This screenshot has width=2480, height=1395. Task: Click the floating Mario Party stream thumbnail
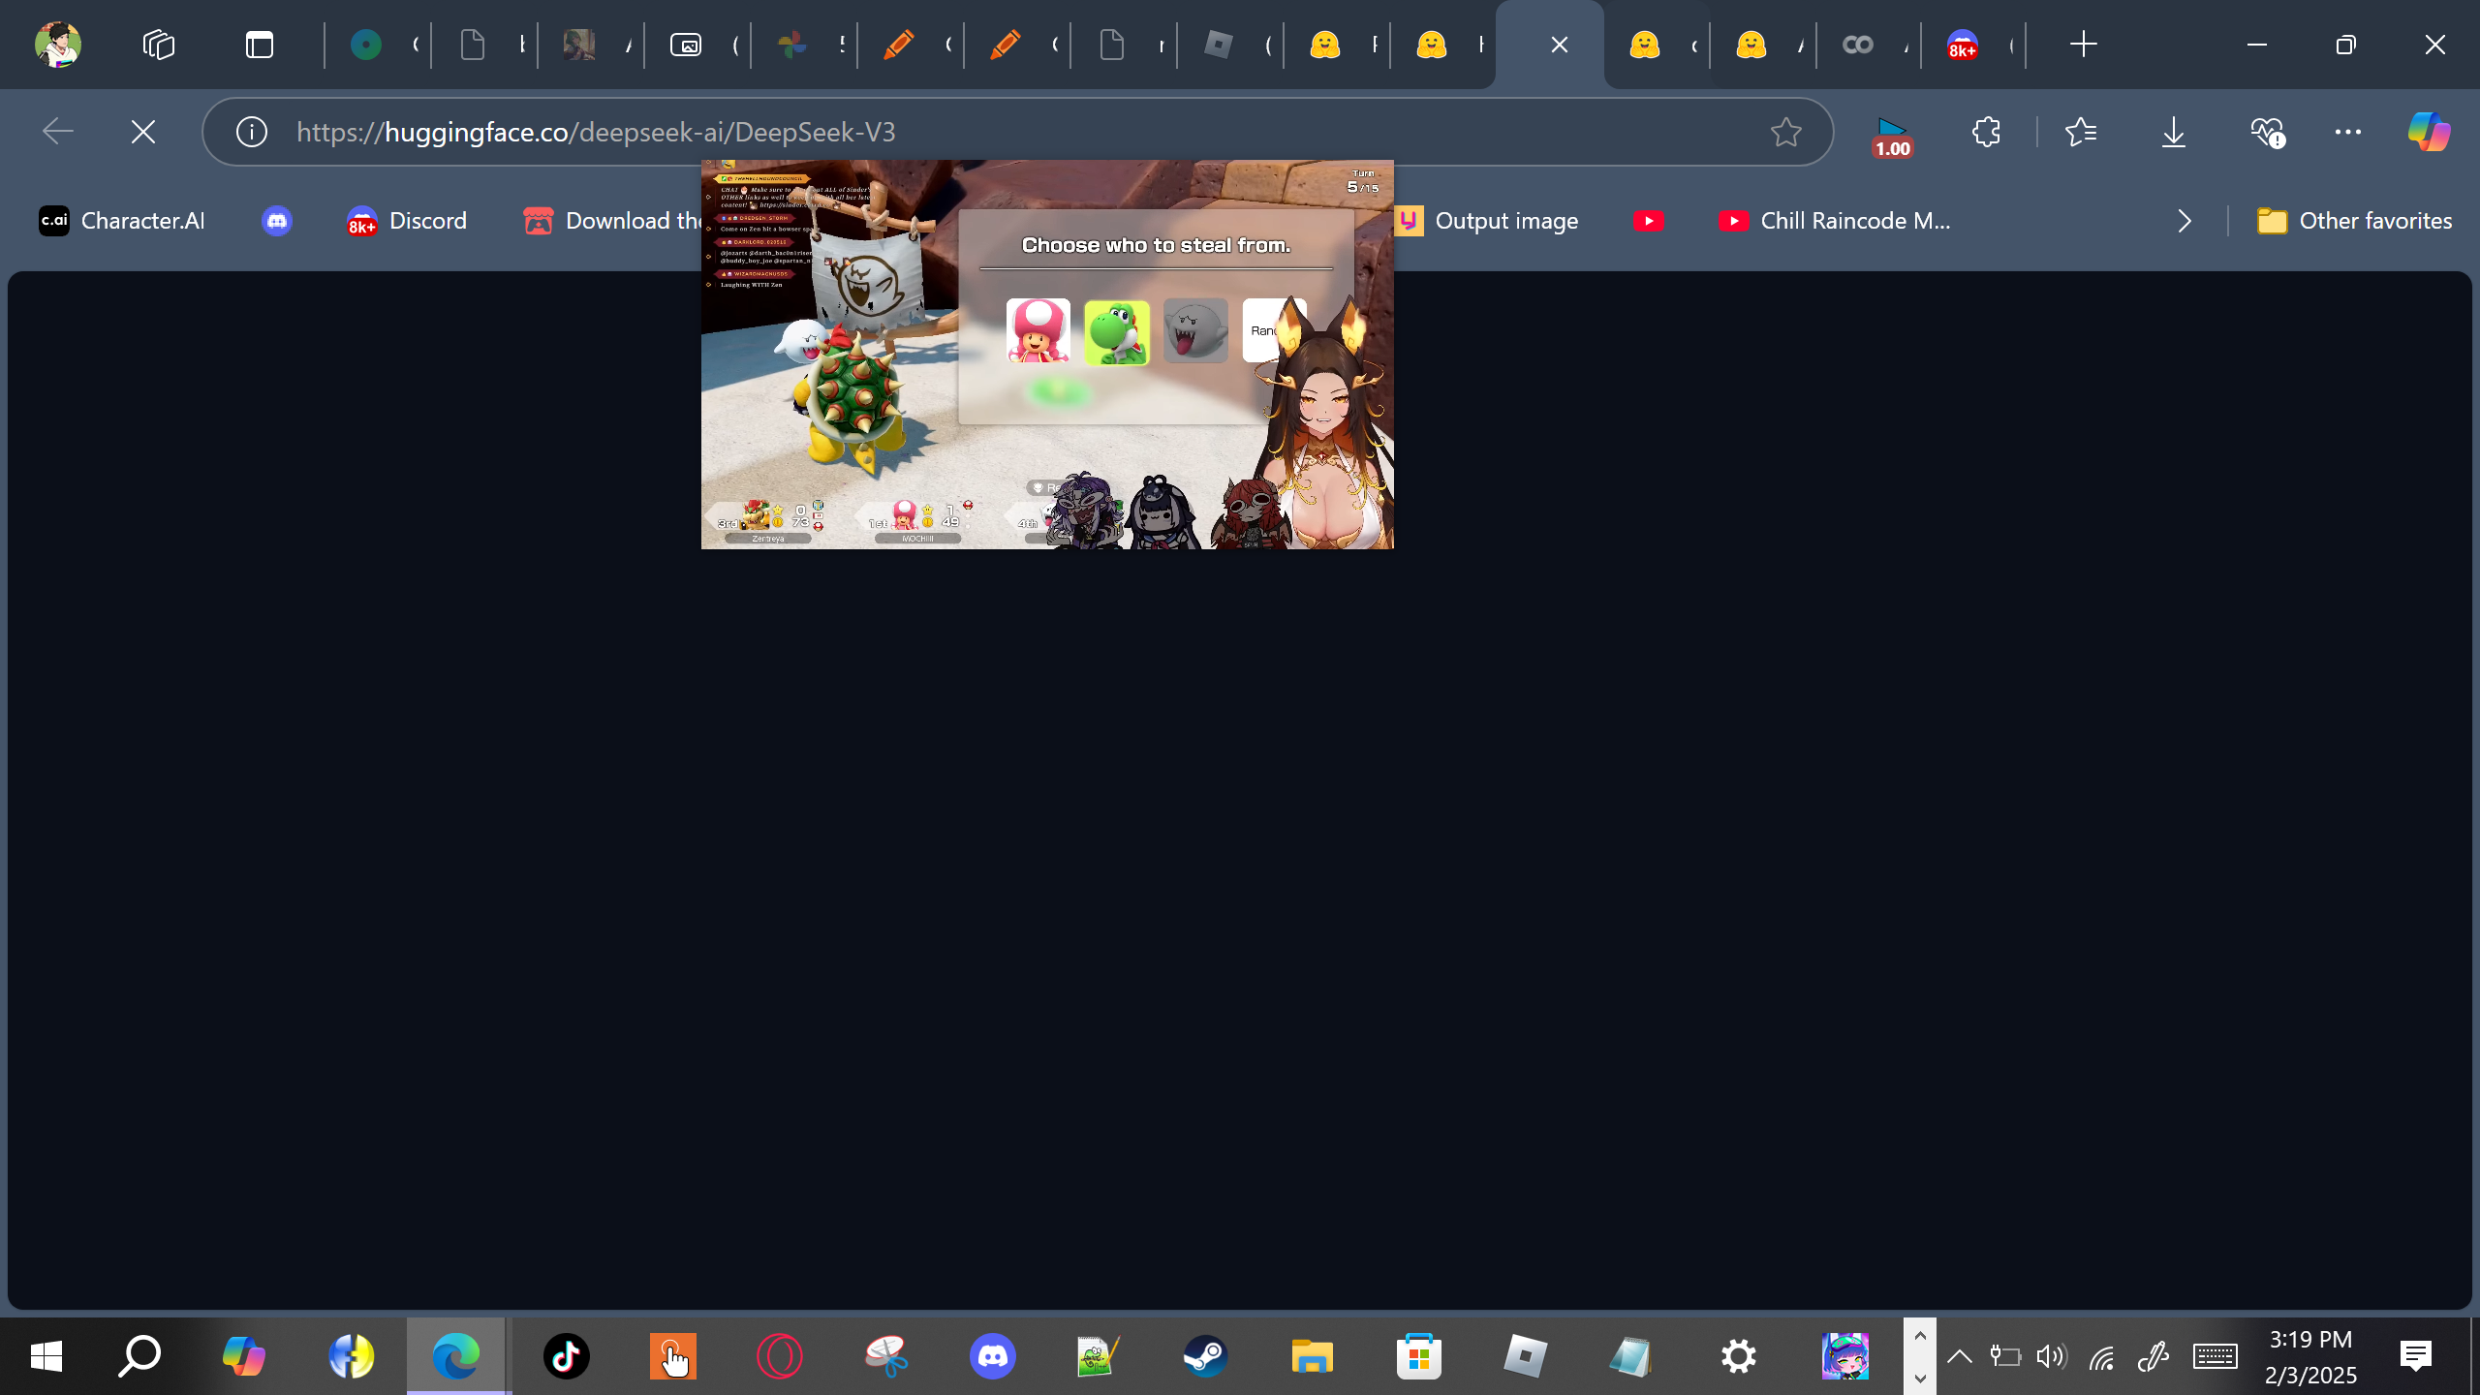click(x=1047, y=355)
